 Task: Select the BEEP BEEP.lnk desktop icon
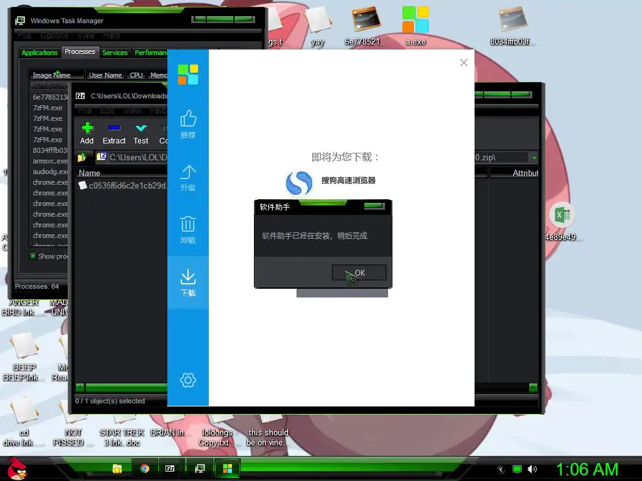point(24,356)
